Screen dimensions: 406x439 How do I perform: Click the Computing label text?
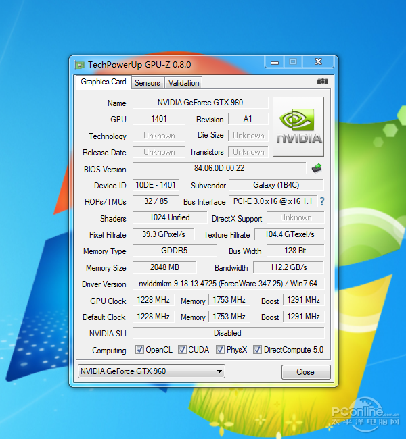click(109, 351)
